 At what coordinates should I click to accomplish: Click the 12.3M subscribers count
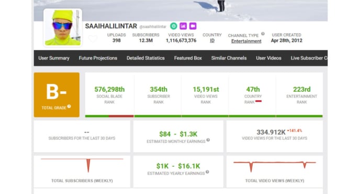pyautogui.click(x=146, y=41)
